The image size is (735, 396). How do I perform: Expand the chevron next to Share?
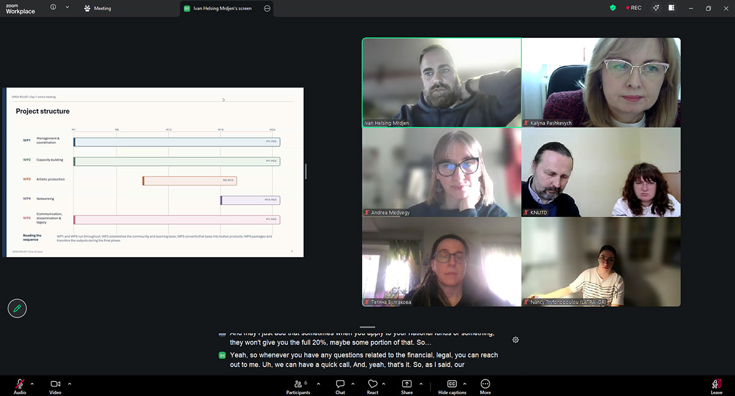pos(421,384)
